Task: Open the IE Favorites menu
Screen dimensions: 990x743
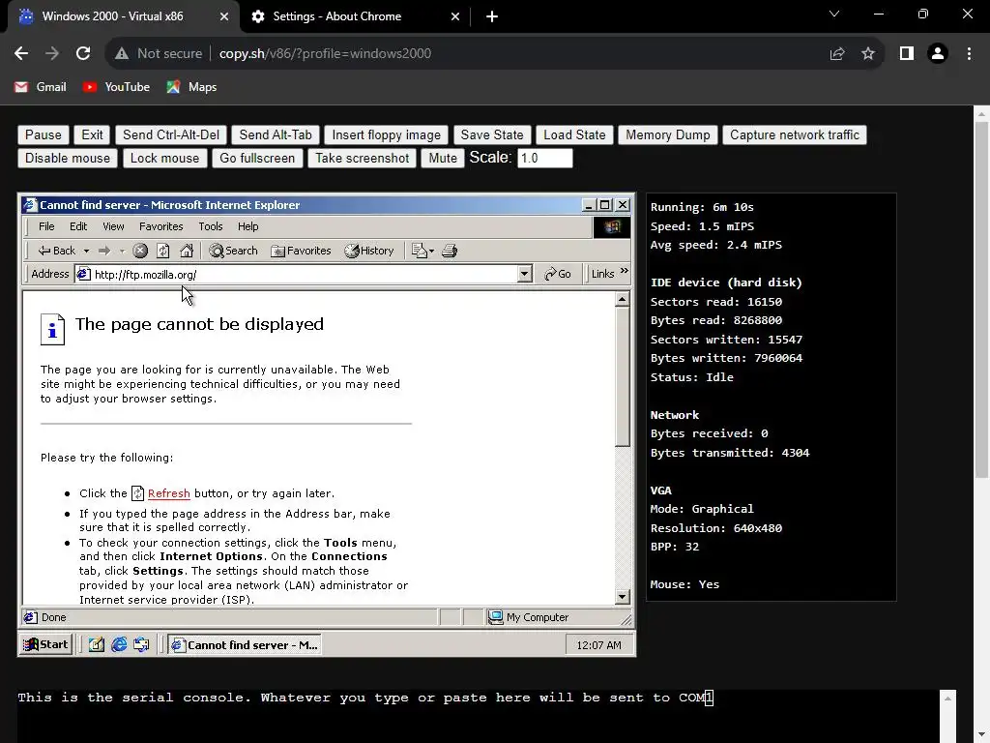Action: pos(161,226)
